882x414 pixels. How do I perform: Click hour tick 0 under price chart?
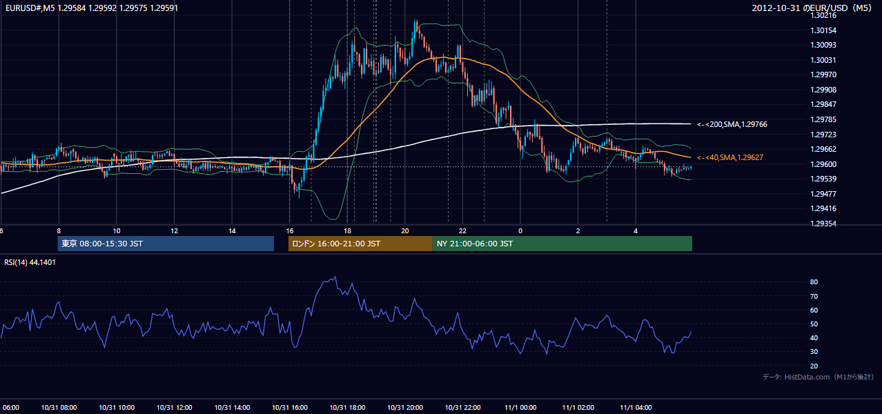[x=520, y=230]
